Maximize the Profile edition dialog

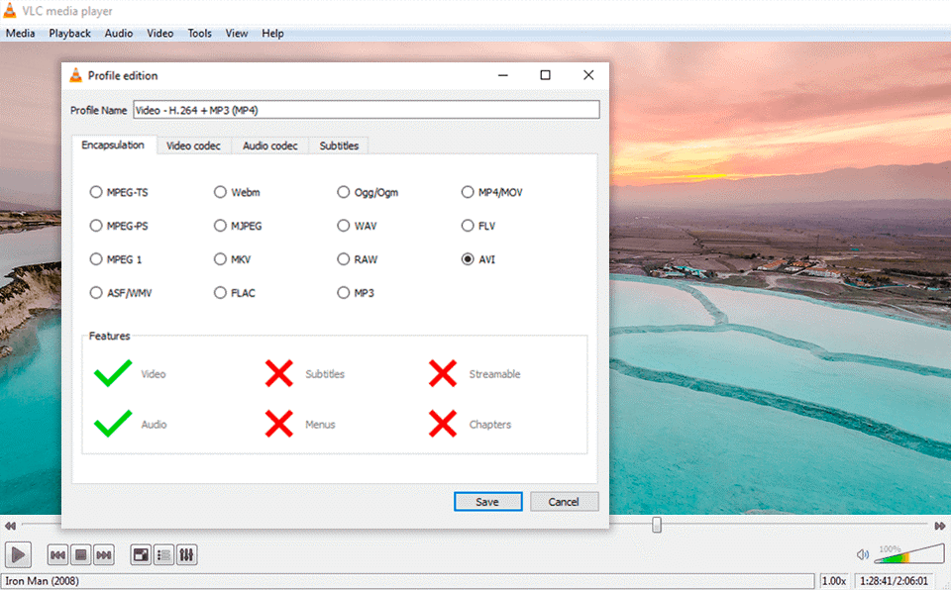point(545,74)
